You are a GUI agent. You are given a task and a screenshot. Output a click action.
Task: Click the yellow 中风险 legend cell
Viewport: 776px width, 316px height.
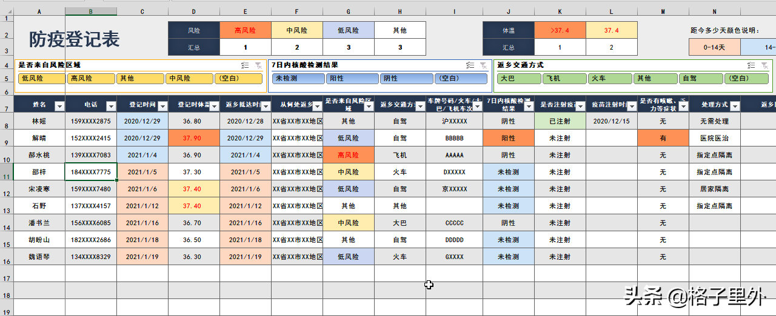click(297, 30)
